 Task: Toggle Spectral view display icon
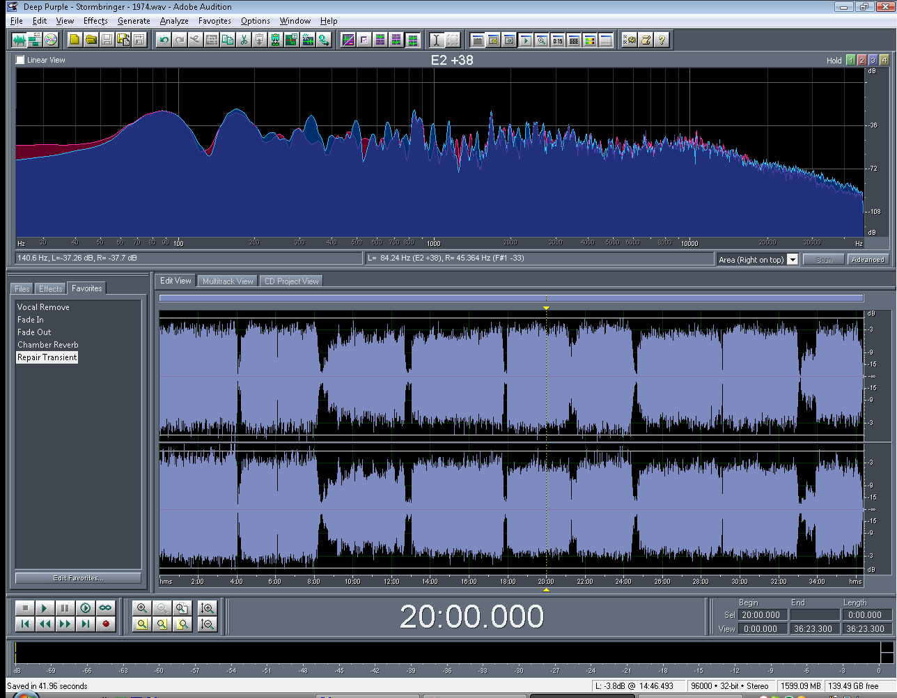click(x=348, y=40)
